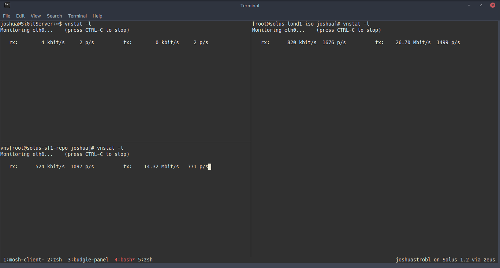500x268 pixels.
Task: Click 'Monitoring eth0...' in the solus-lond1-iso pane
Action: [x=279, y=30]
